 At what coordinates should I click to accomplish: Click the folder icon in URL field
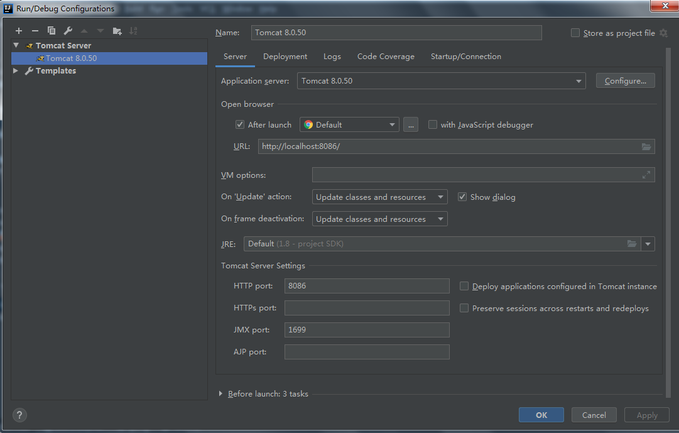pyautogui.click(x=646, y=146)
